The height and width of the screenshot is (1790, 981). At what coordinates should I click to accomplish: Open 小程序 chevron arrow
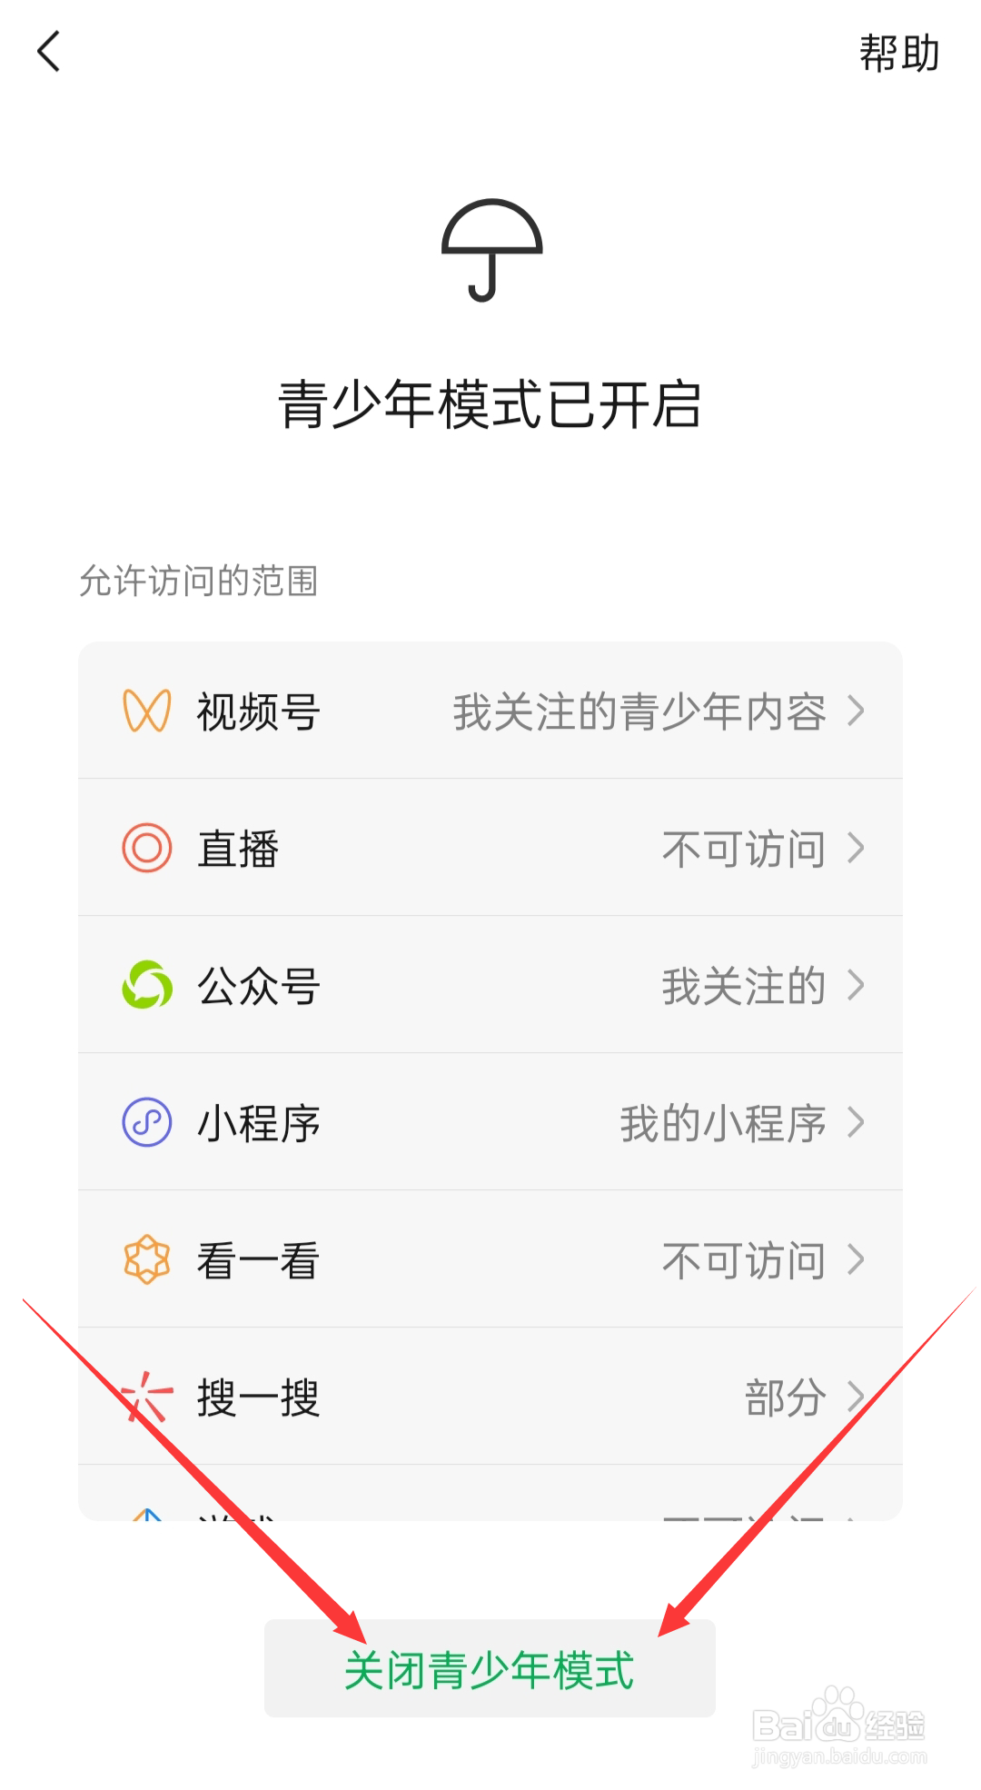pyautogui.click(x=855, y=1122)
